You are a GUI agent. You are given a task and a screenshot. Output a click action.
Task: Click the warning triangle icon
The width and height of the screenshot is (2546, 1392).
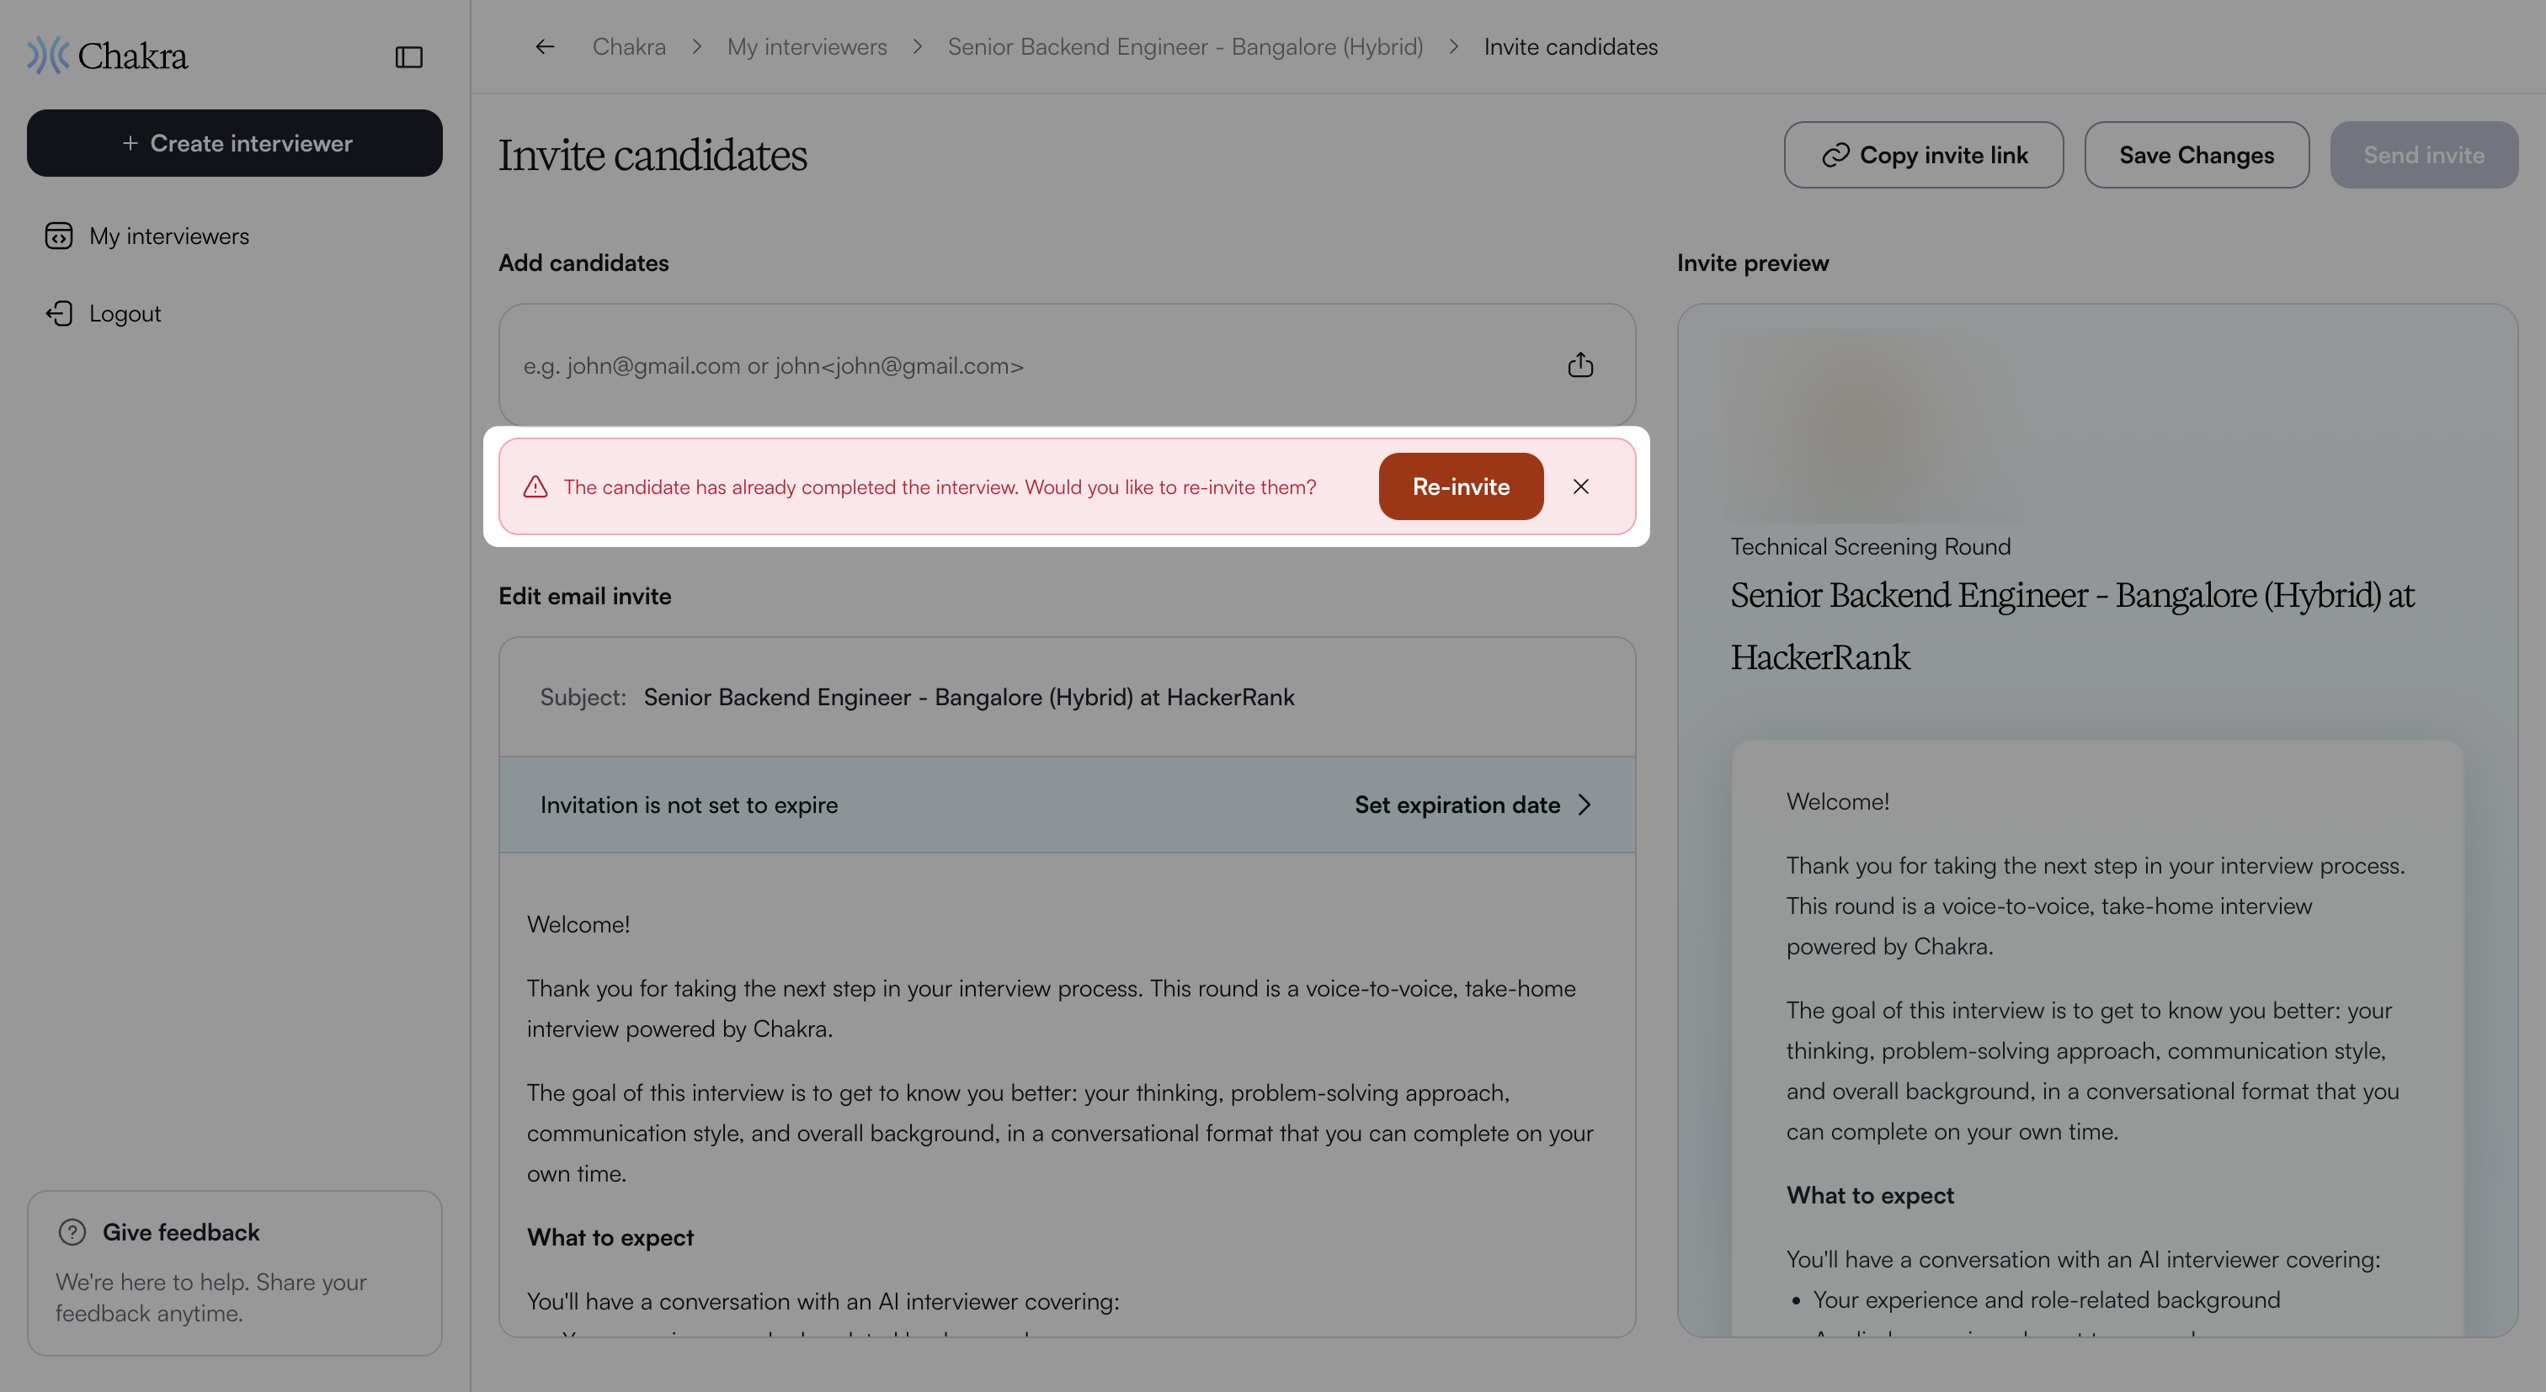535,486
